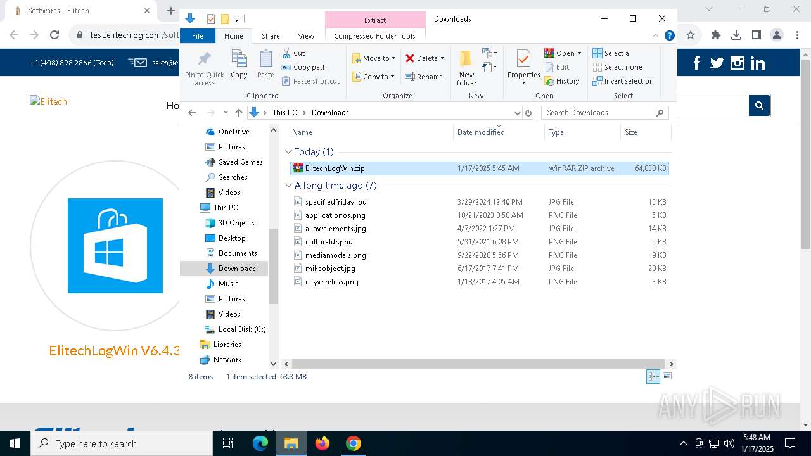
Task: Go up one folder level arrow
Action: [238, 113]
